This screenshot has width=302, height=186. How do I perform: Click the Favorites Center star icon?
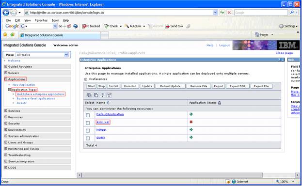pyautogui.click(x=5, y=34)
